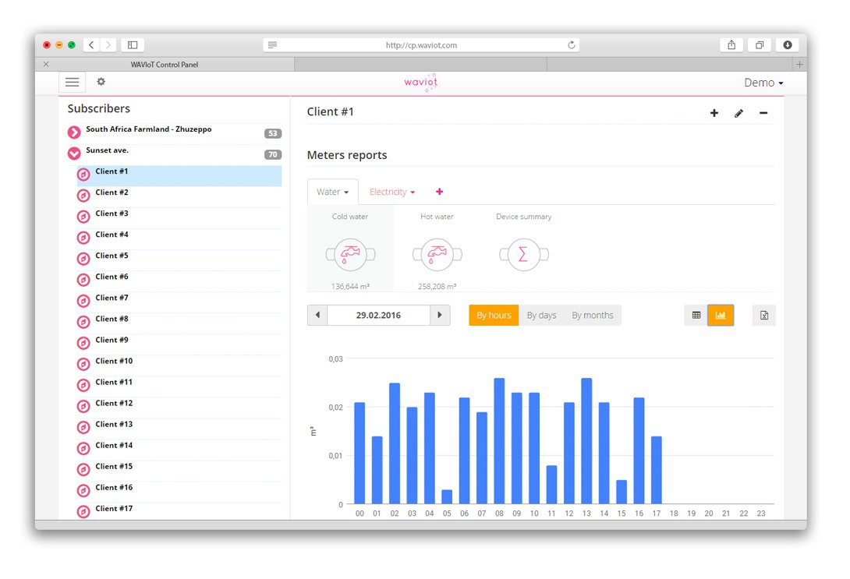Select the Hot water meter icon
Viewport: 850px width, 579px height.
pos(437,255)
